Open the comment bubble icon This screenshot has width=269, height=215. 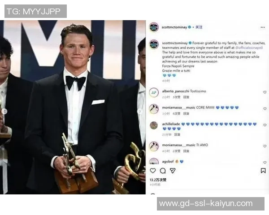pos(163,171)
